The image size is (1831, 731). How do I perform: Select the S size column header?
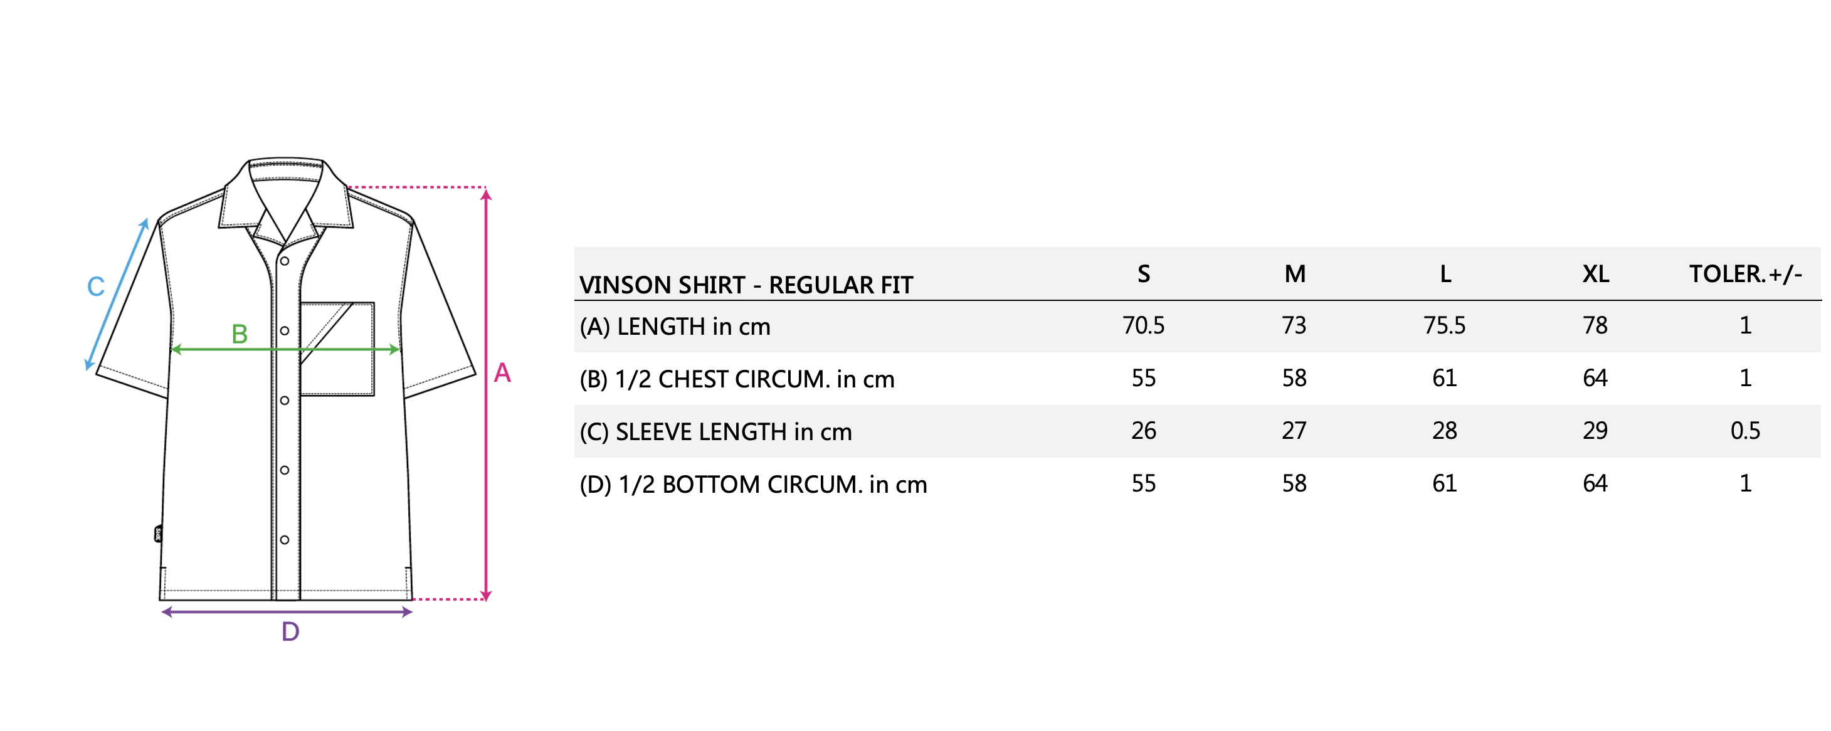1143,274
